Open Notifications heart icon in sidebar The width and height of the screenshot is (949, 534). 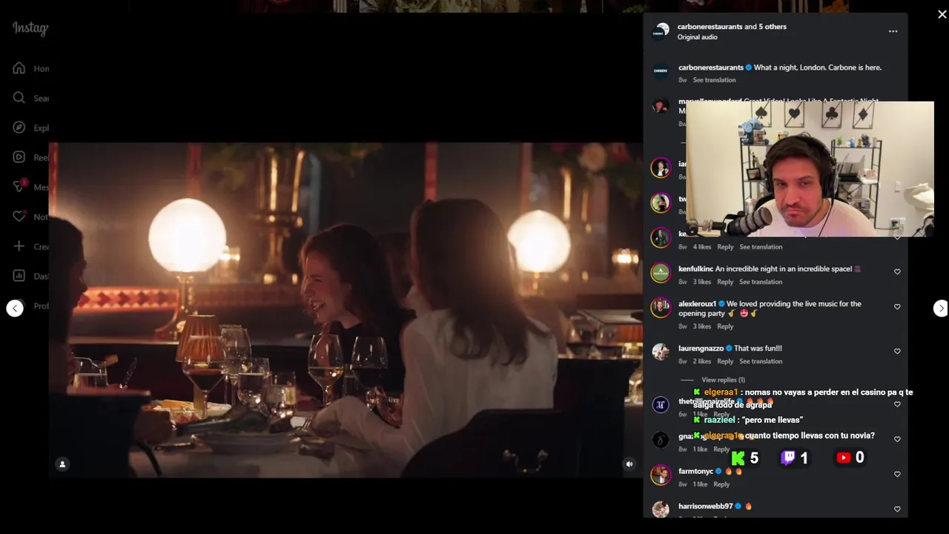pos(19,217)
